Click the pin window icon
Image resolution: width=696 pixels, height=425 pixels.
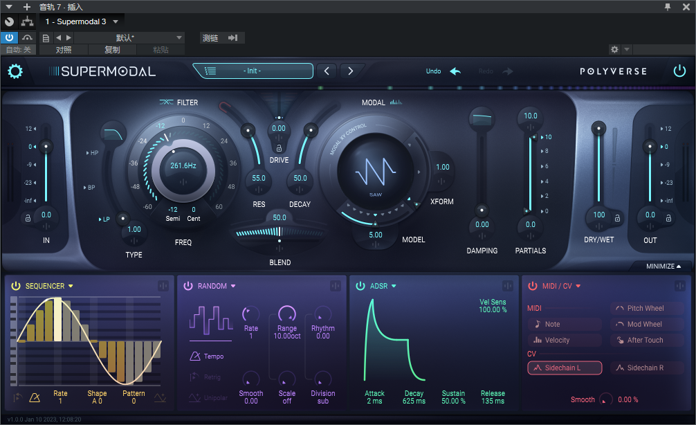coord(667,7)
